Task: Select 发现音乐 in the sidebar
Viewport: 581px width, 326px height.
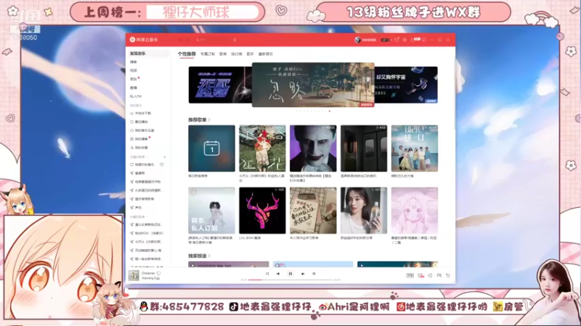Action: pos(147,54)
